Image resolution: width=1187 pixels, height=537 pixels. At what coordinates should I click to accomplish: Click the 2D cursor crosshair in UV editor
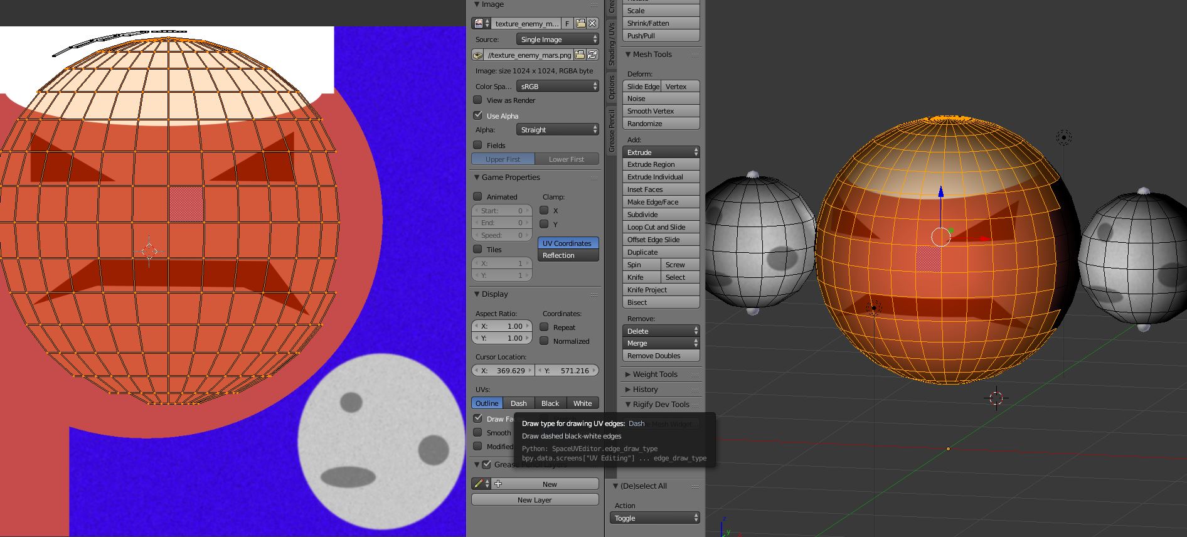click(x=149, y=251)
